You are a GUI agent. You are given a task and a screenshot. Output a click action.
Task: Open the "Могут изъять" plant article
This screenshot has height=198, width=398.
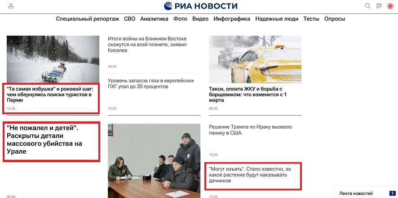pos(249,175)
